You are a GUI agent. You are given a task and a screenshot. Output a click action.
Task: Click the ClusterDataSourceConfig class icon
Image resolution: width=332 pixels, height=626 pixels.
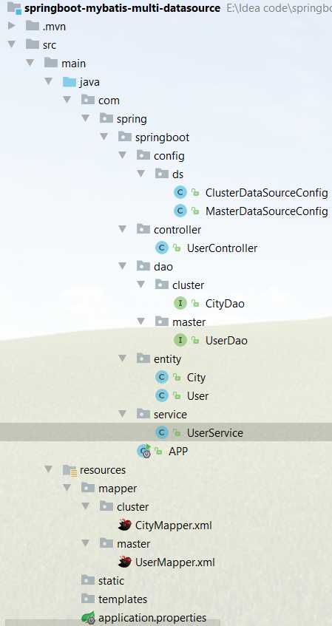(x=180, y=193)
